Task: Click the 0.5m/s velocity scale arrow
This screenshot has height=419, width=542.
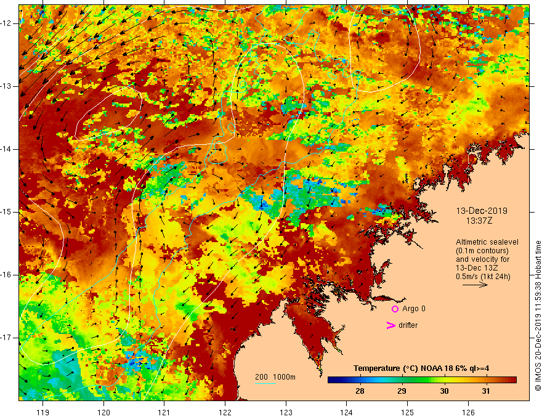Action: pos(475,285)
